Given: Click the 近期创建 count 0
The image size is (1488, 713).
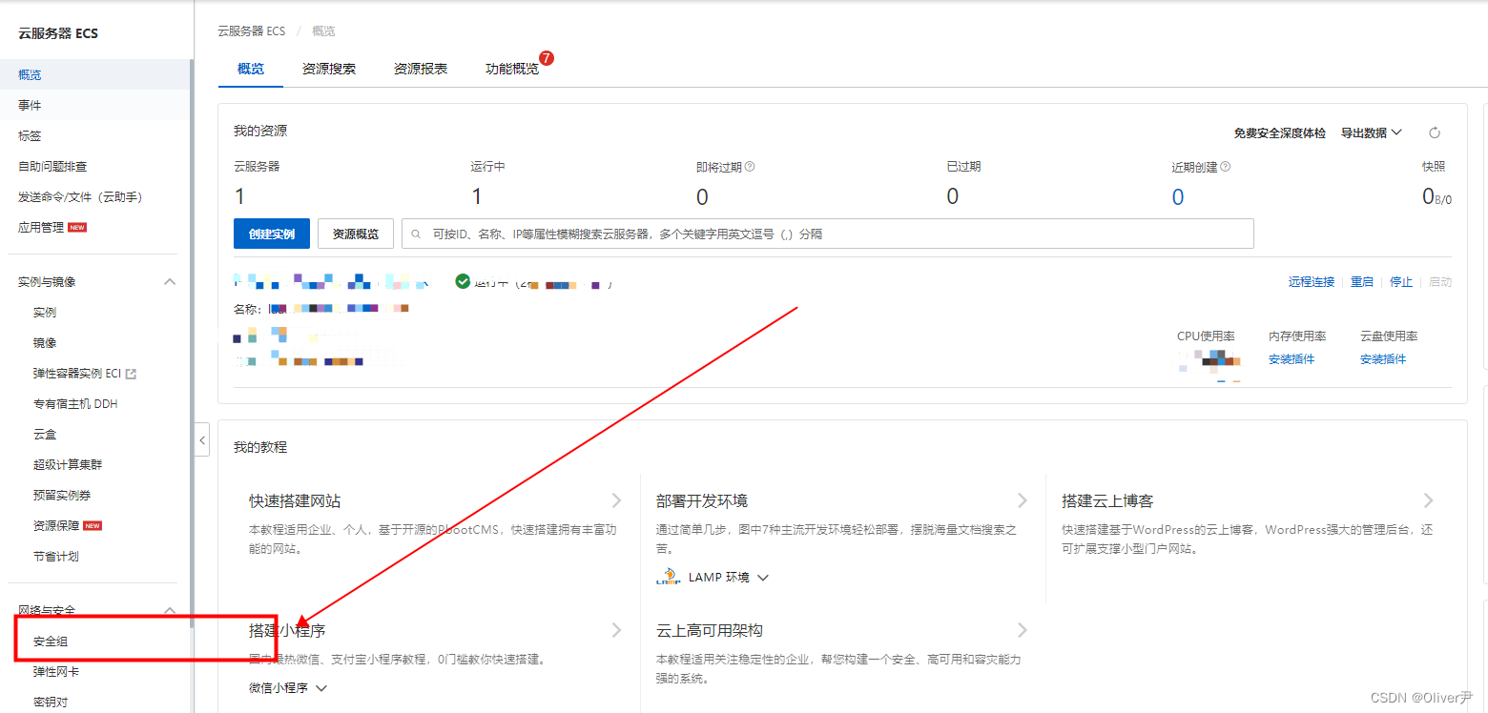Looking at the screenshot, I should pyautogui.click(x=1178, y=197).
